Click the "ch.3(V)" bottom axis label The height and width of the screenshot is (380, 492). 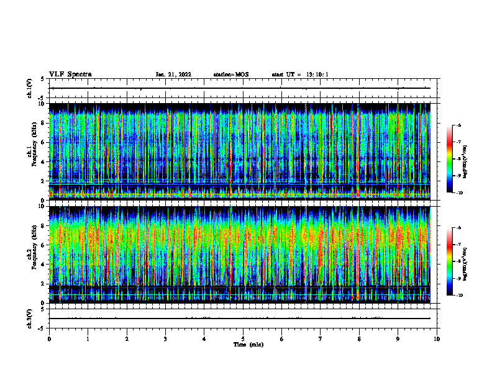(x=30, y=319)
